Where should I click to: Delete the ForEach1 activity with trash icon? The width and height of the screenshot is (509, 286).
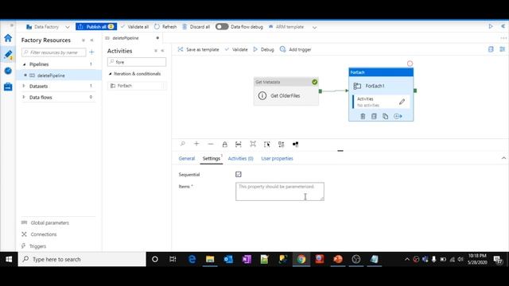[363, 116]
